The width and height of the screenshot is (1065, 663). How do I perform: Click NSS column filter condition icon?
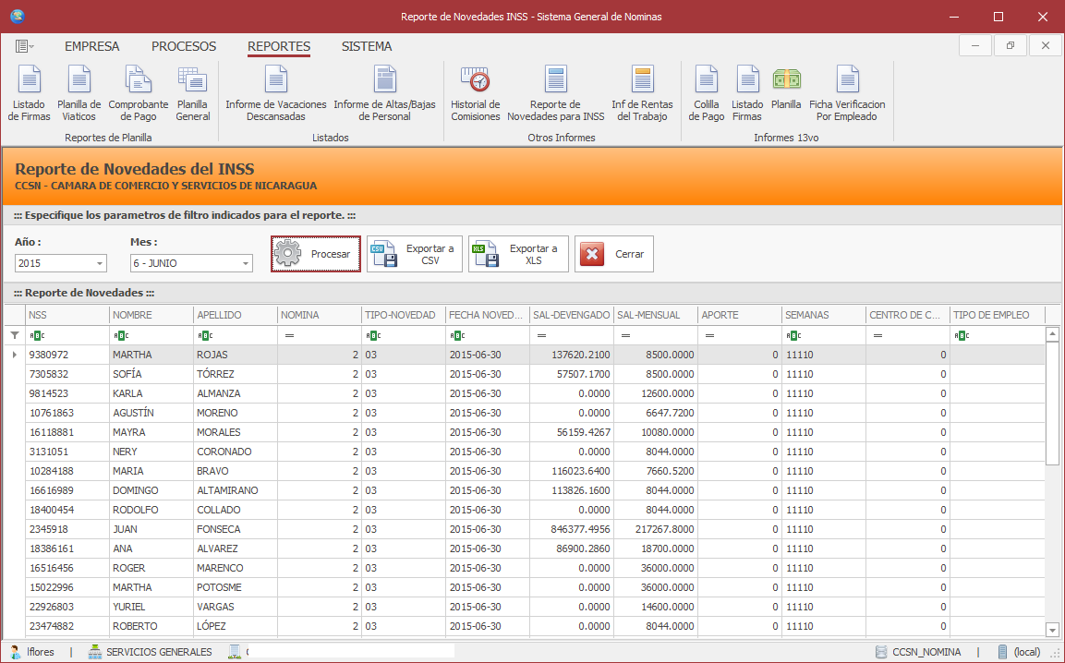click(x=37, y=335)
